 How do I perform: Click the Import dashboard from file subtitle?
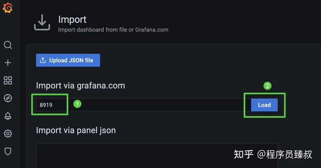pyautogui.click(x=113, y=30)
